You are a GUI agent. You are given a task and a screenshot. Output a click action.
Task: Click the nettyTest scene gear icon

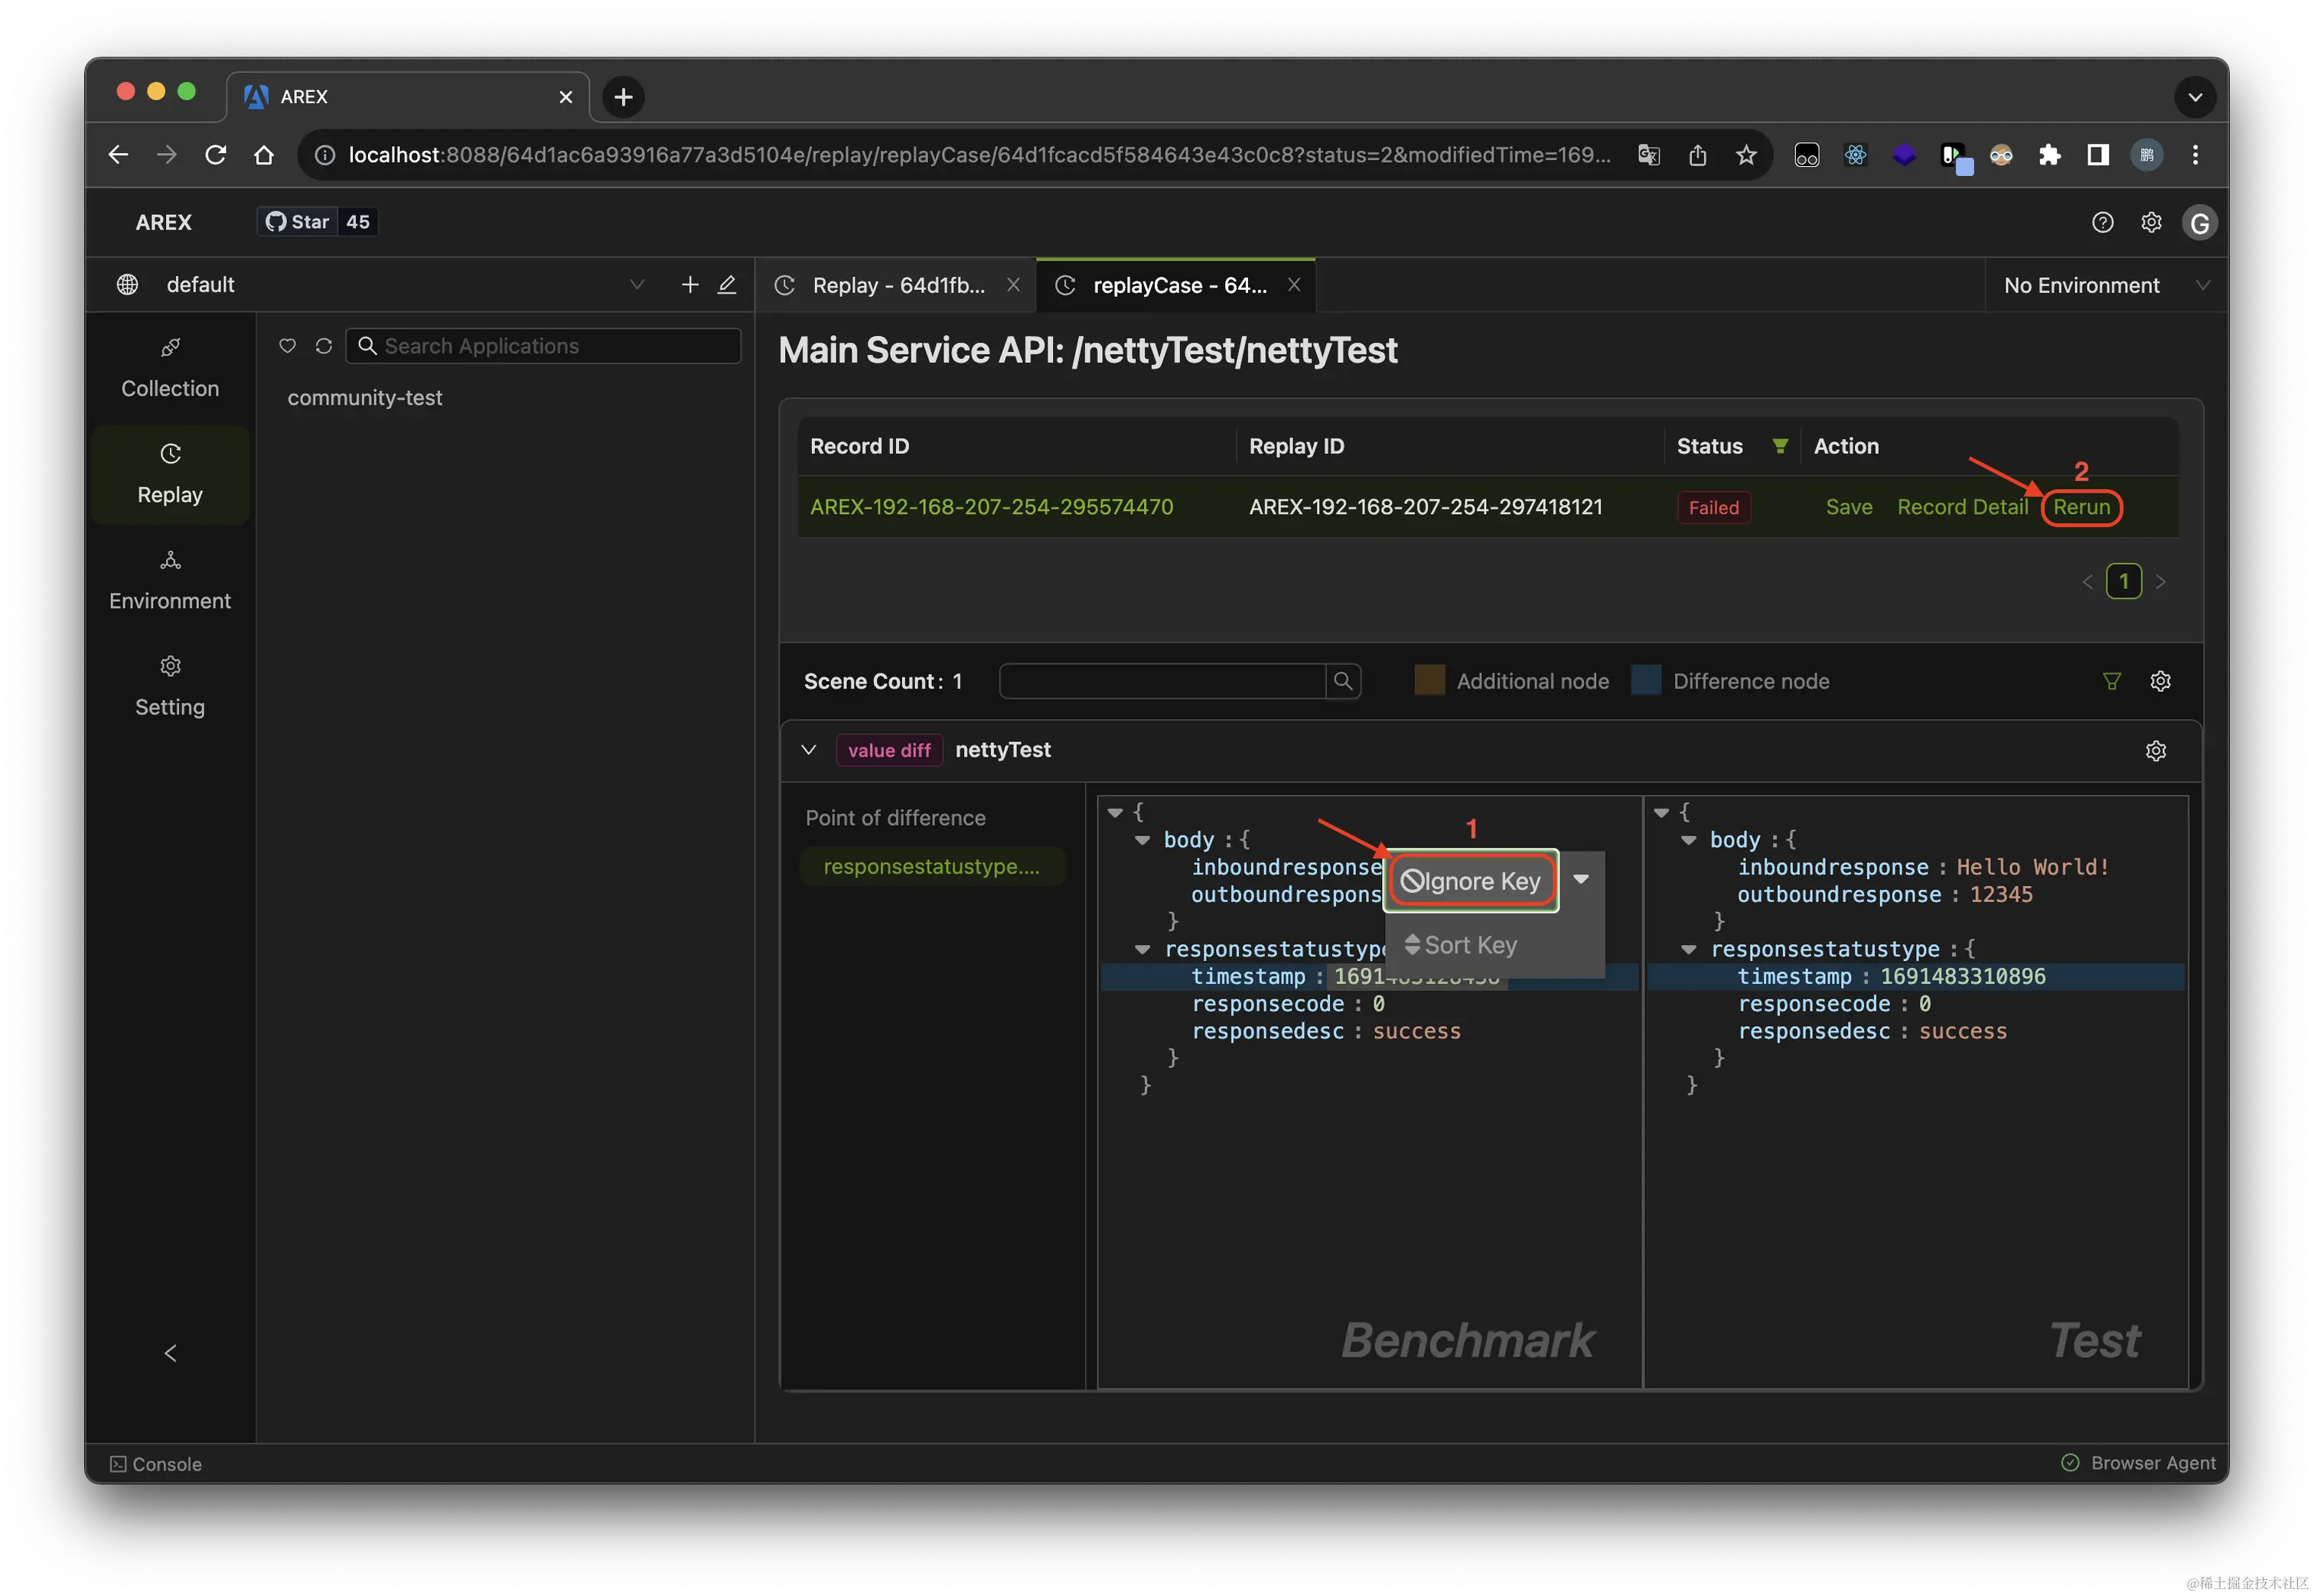(x=2155, y=751)
